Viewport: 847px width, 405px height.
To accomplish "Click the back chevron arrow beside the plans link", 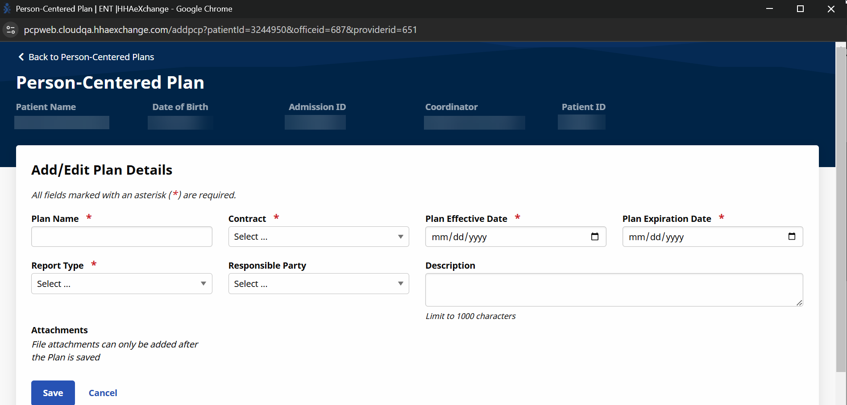I will coord(21,57).
